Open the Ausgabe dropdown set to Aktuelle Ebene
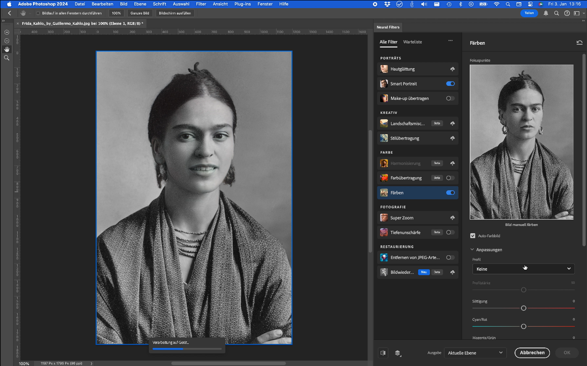Image resolution: width=587 pixels, height=366 pixels. click(x=475, y=353)
